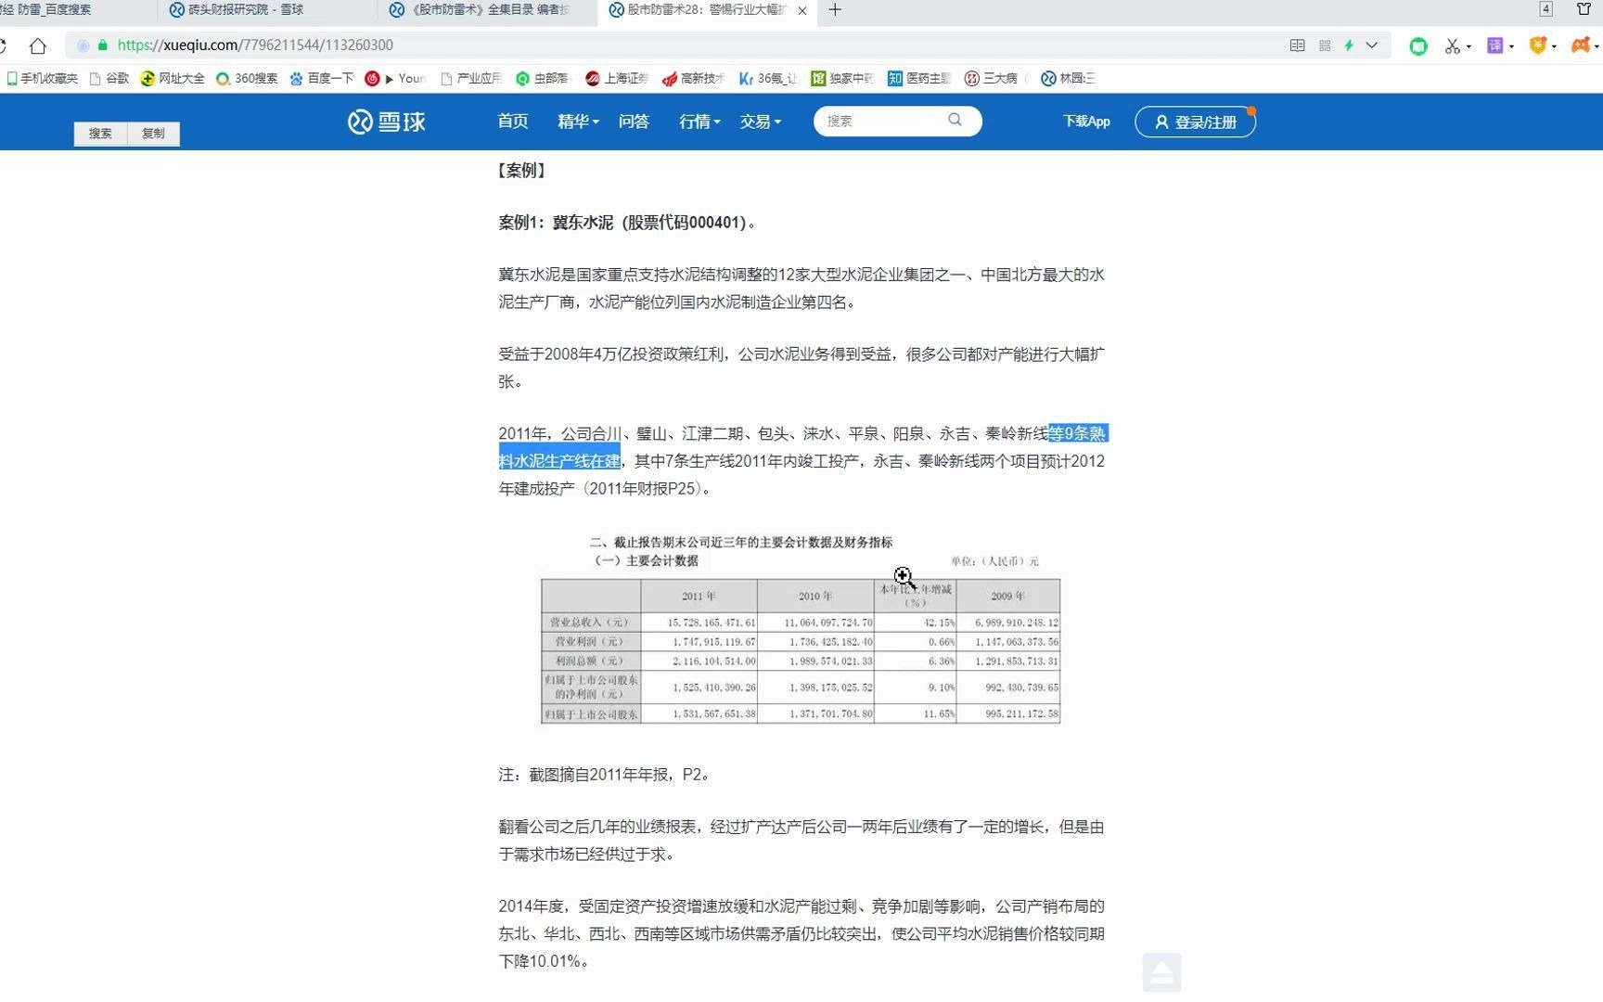Screen dimensions: 1603x1002
Task: Click the 登录/注册 button
Action: click(x=1195, y=122)
